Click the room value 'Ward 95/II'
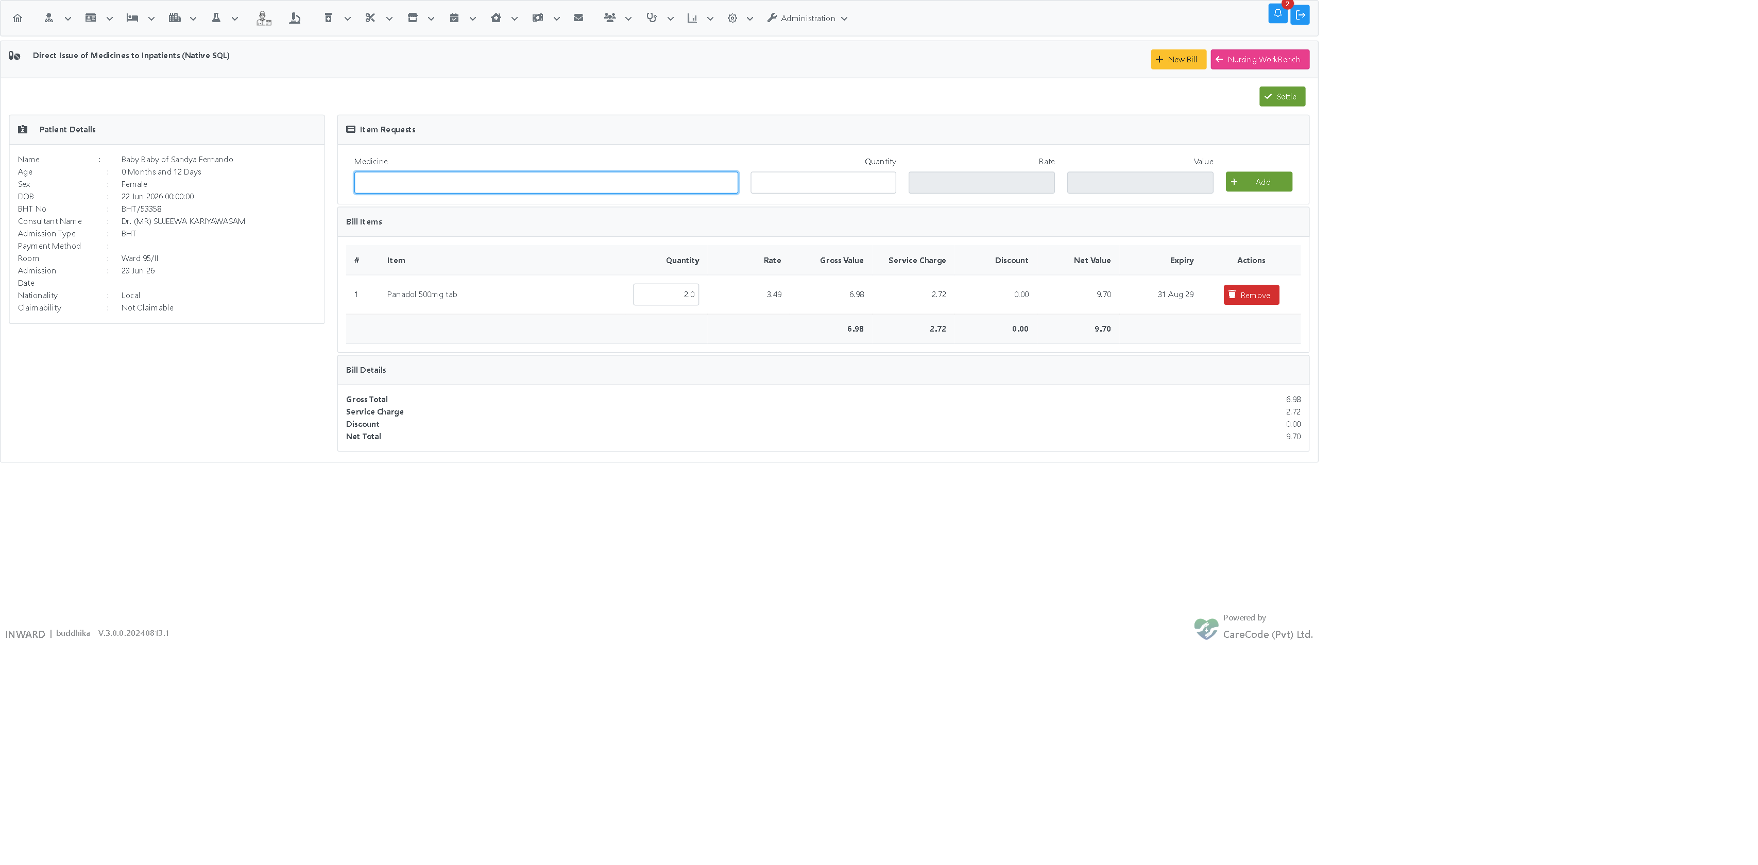 coord(139,258)
